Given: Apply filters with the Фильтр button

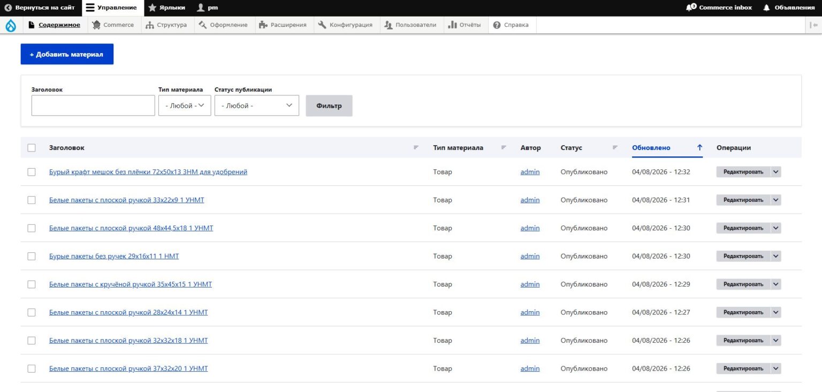Looking at the screenshot, I should [x=329, y=105].
